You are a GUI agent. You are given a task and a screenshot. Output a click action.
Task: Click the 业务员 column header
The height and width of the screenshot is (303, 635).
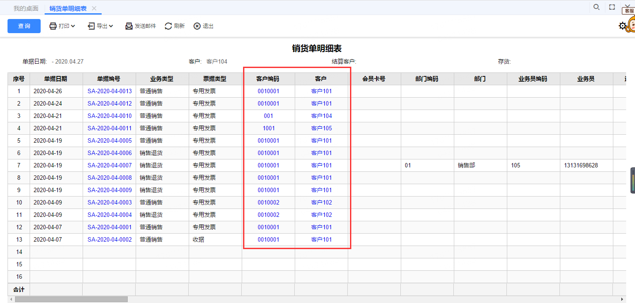586,79
